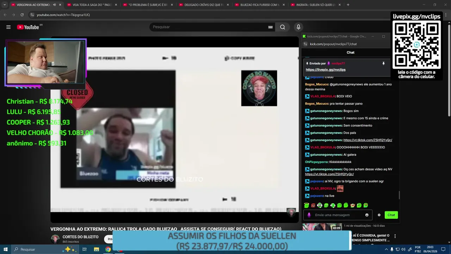Click the Windows Start button
Screen dimensions: 451x254
tap(6, 249)
